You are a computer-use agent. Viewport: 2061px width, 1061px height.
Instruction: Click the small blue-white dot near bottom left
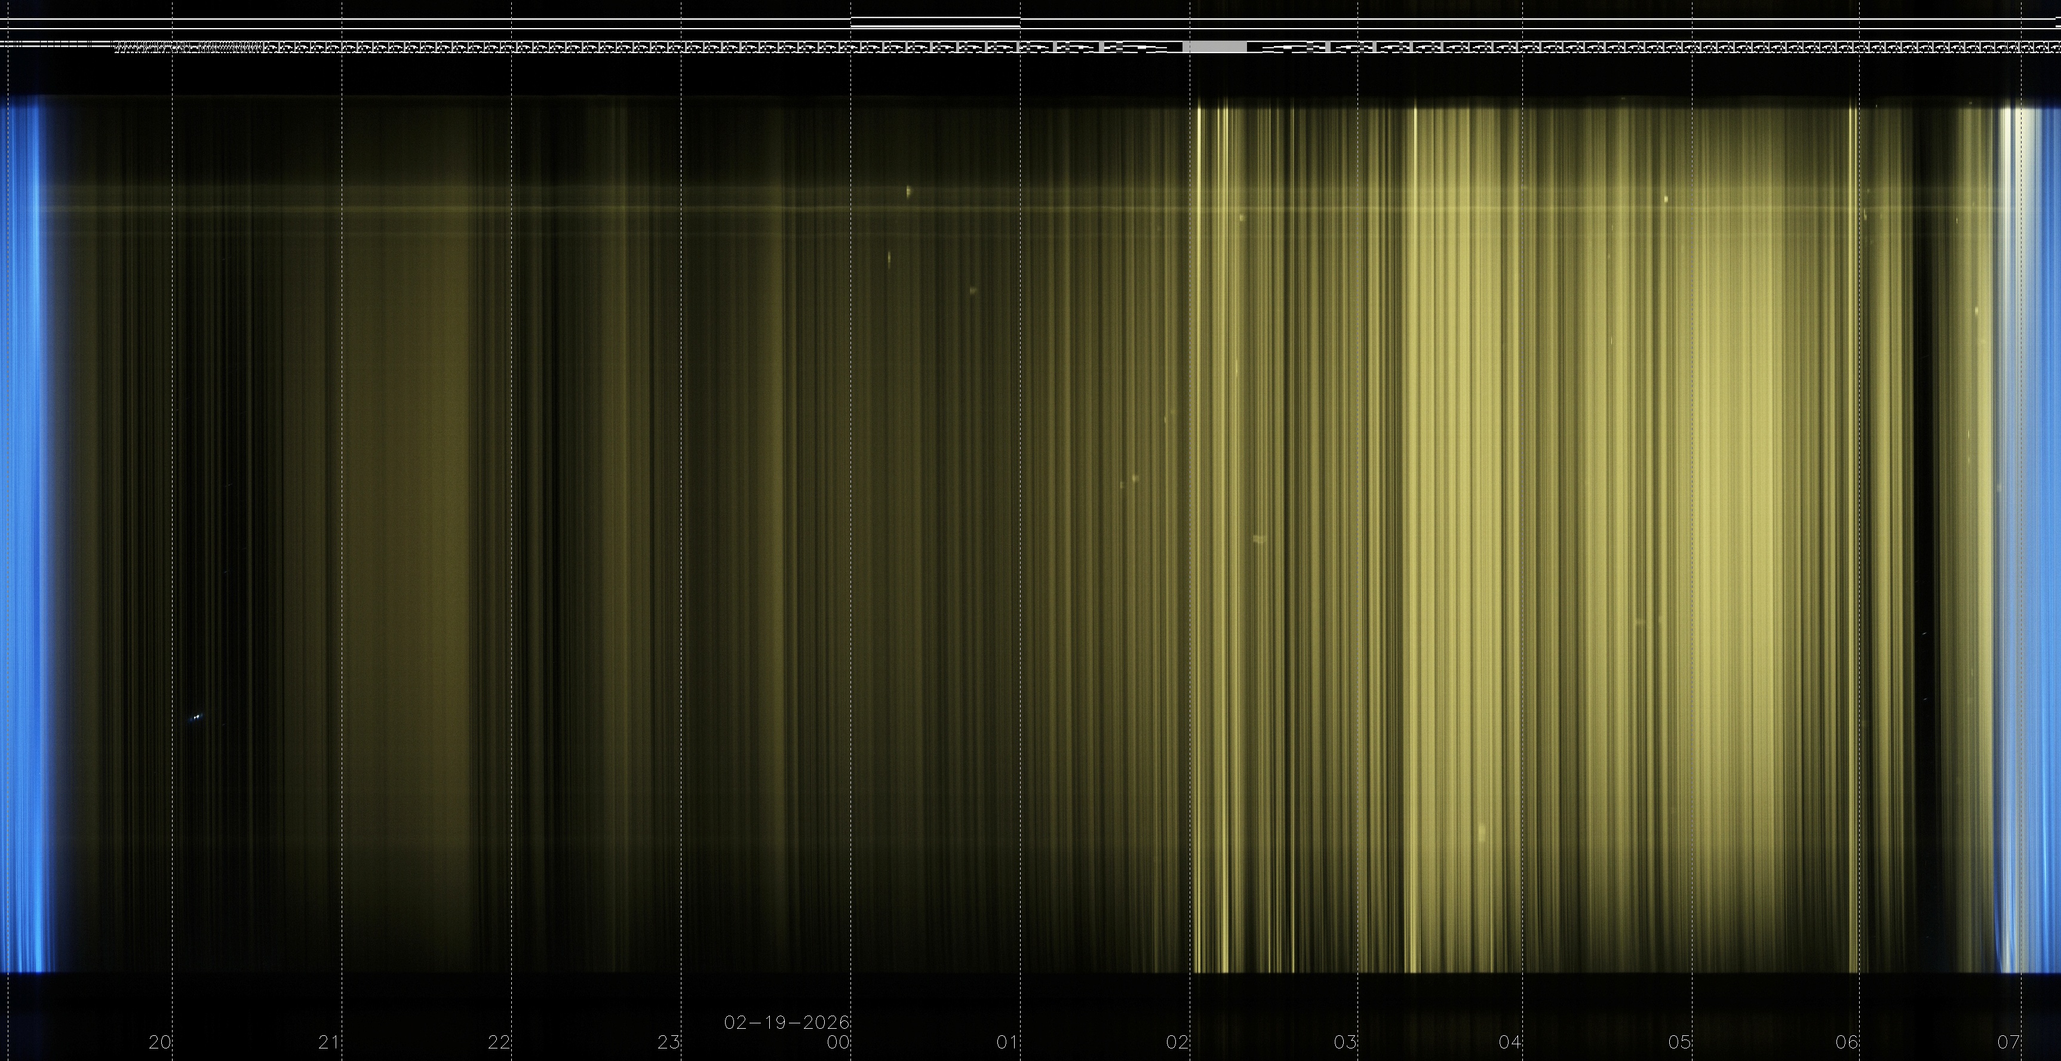coord(197,717)
